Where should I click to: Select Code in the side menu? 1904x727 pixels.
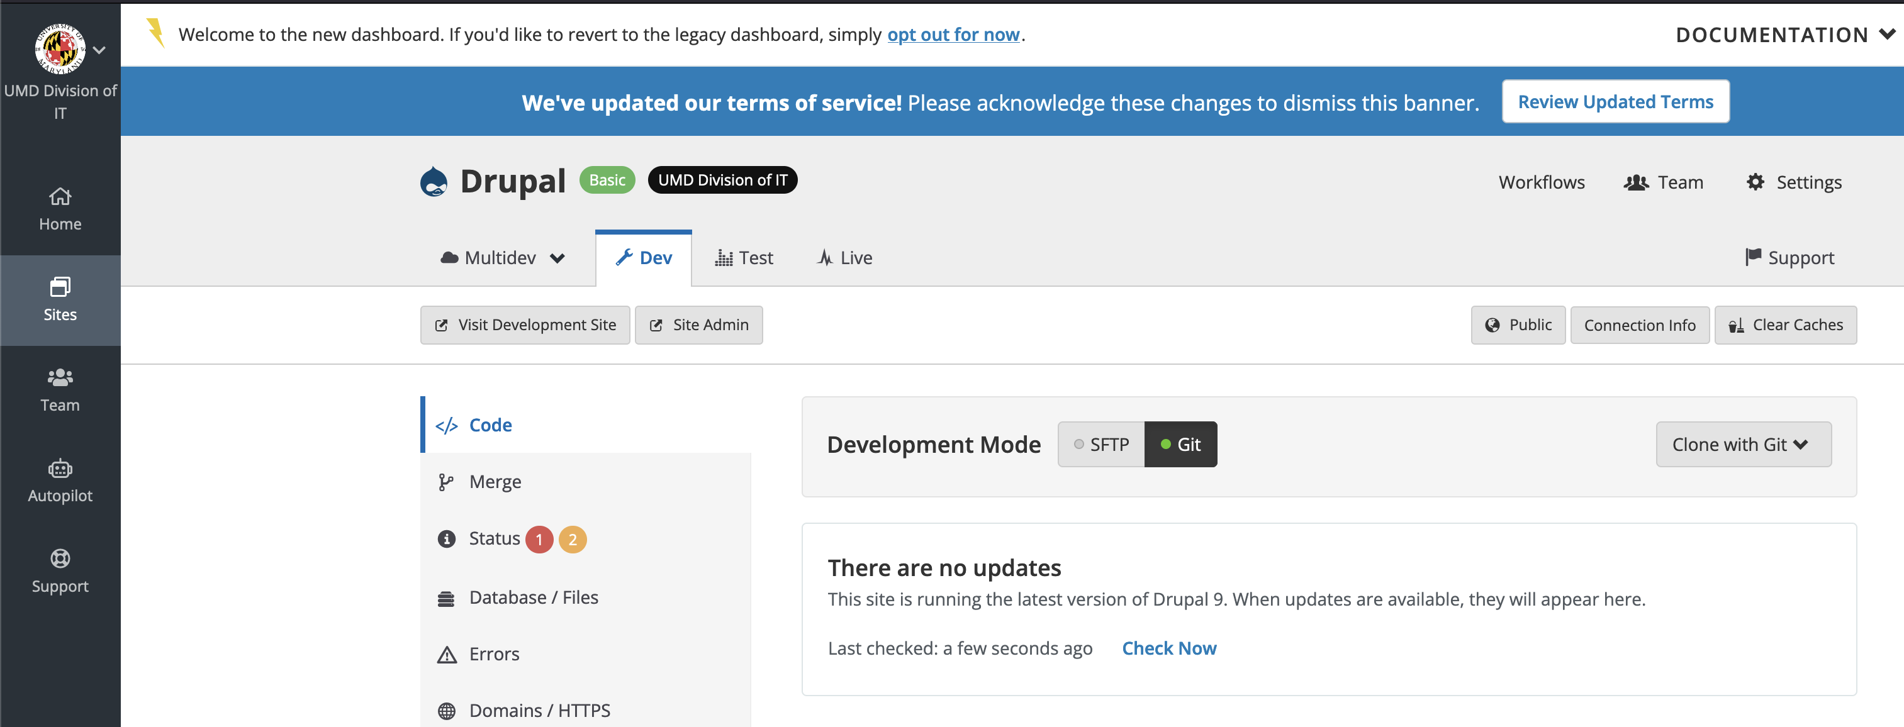(x=586, y=425)
